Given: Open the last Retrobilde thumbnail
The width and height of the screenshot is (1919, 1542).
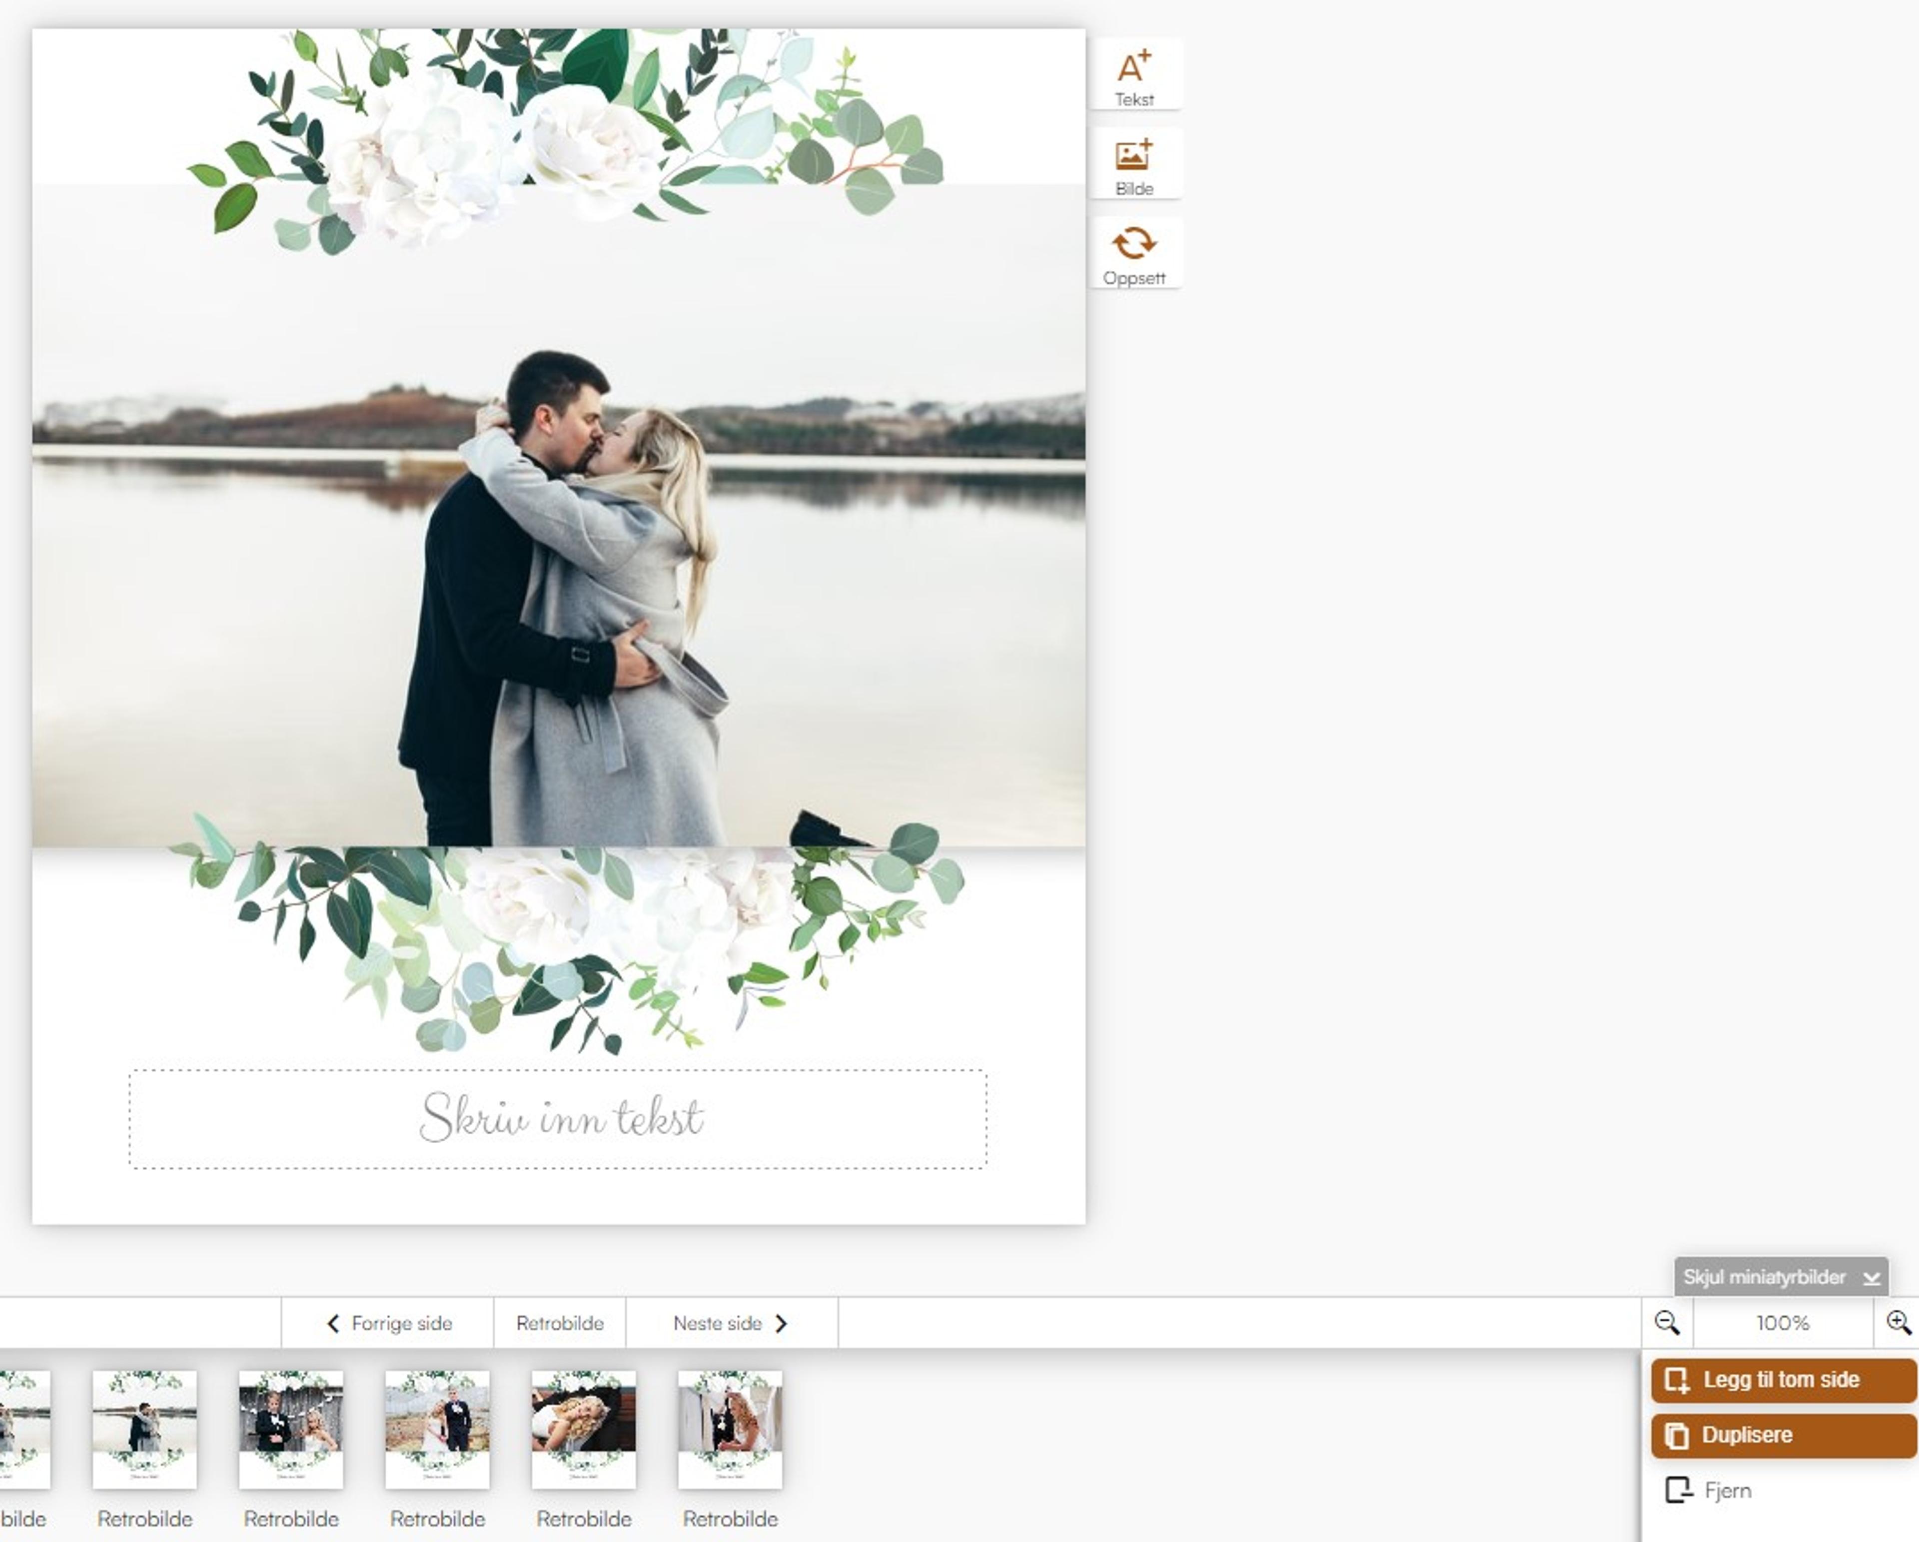Looking at the screenshot, I should (730, 1429).
